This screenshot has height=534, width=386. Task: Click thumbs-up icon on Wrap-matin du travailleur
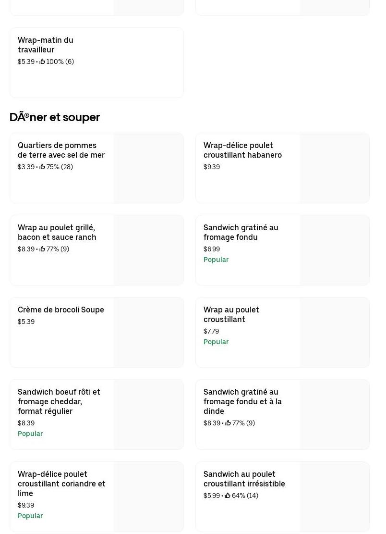point(42,62)
